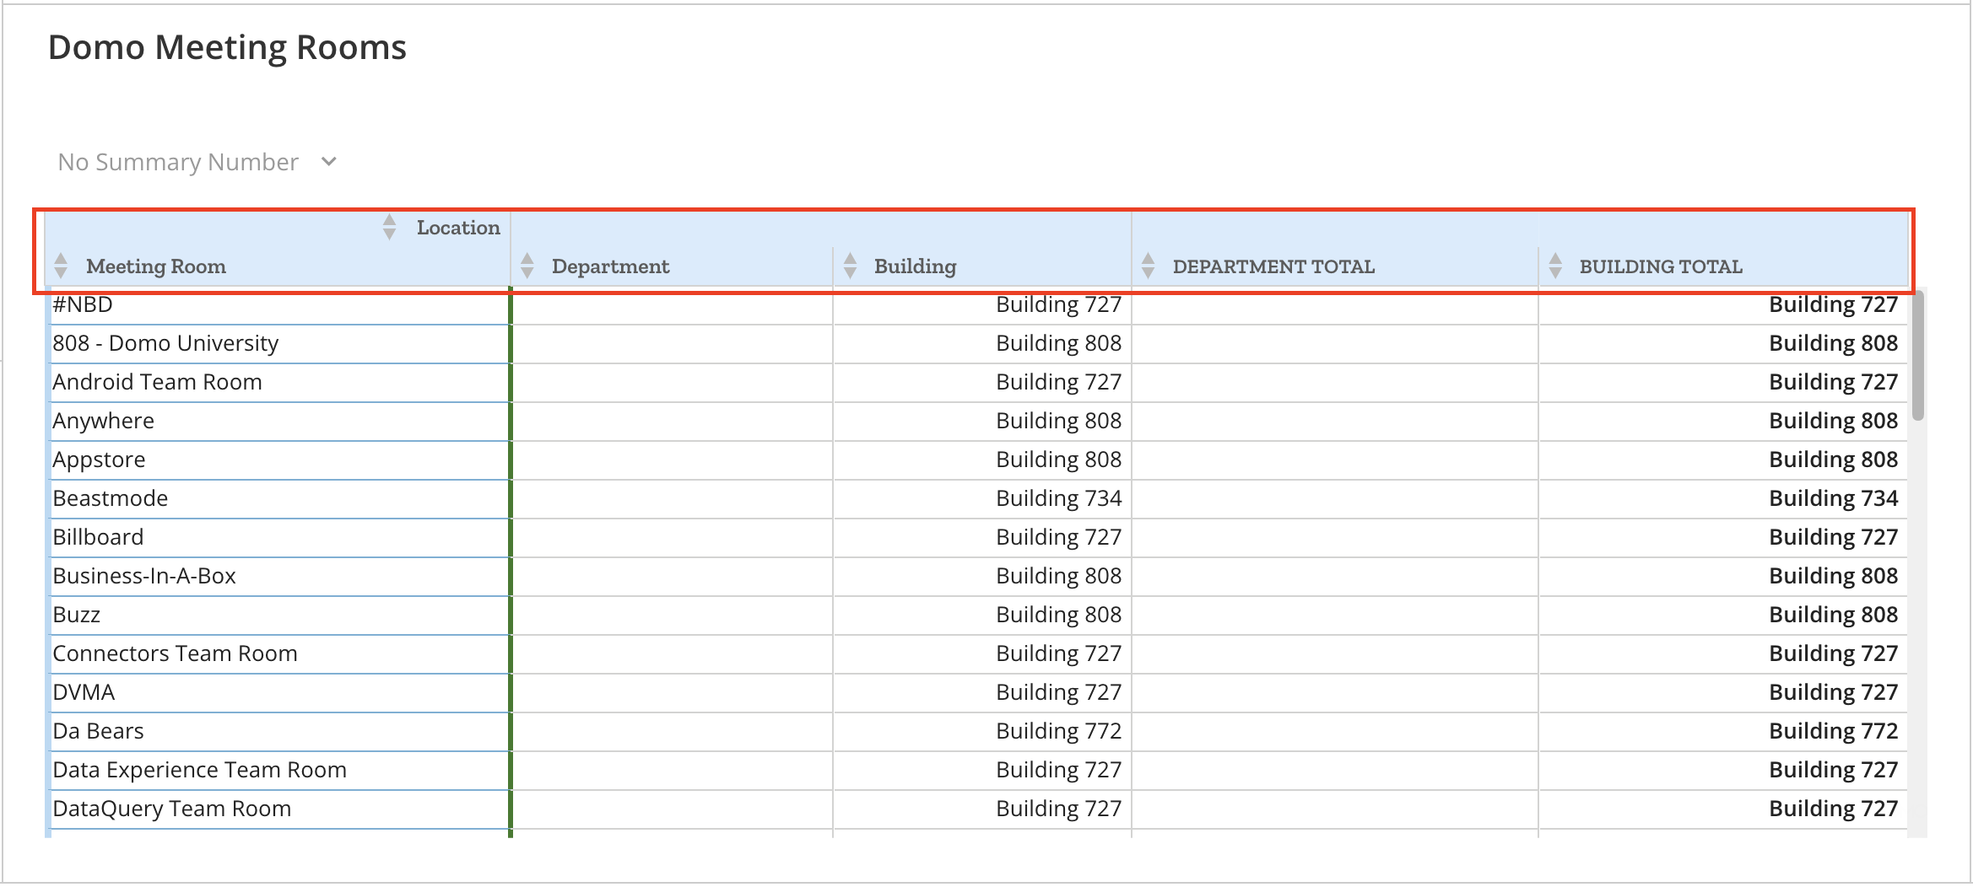This screenshot has width=1973, height=887.
Task: Sort the Building column descending
Action: pos(849,273)
